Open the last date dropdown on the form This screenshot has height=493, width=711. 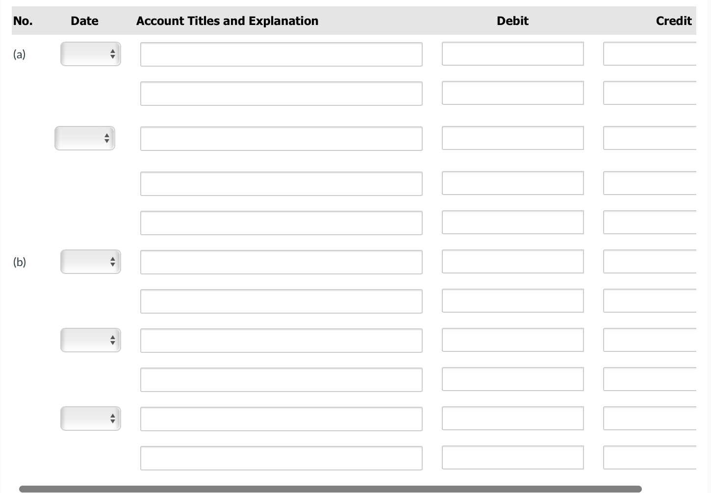point(90,419)
